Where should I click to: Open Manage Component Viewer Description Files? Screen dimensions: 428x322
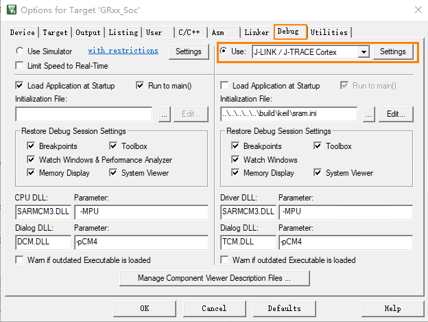point(213,278)
